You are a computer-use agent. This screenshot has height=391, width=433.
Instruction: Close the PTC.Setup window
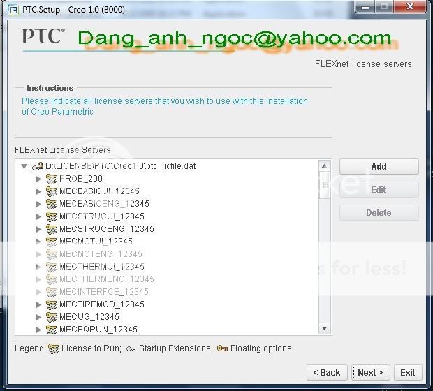[410, 6]
